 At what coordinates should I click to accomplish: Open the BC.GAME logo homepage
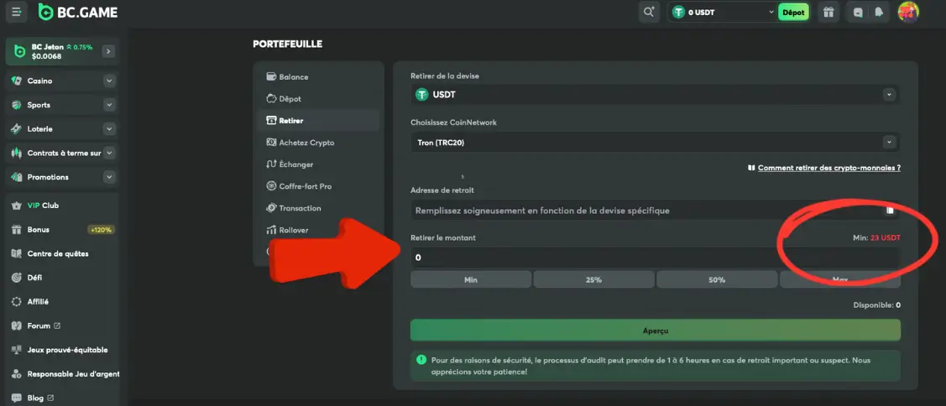pos(78,12)
